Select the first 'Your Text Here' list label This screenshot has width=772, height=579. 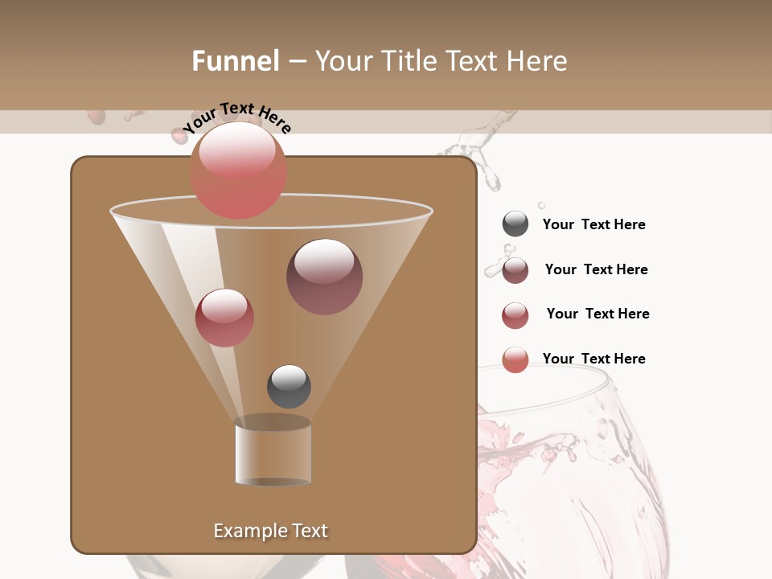click(x=594, y=224)
